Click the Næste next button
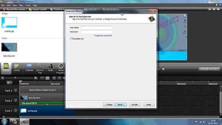222x125 pixels. [x=121, y=105]
